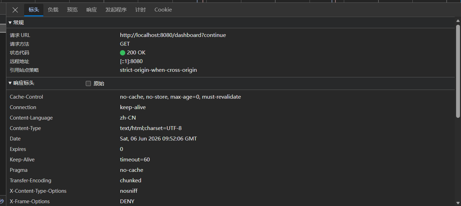Viewport: 461px width, 206px height.
Task: Open the Cookie tab
Action: pyautogui.click(x=163, y=10)
